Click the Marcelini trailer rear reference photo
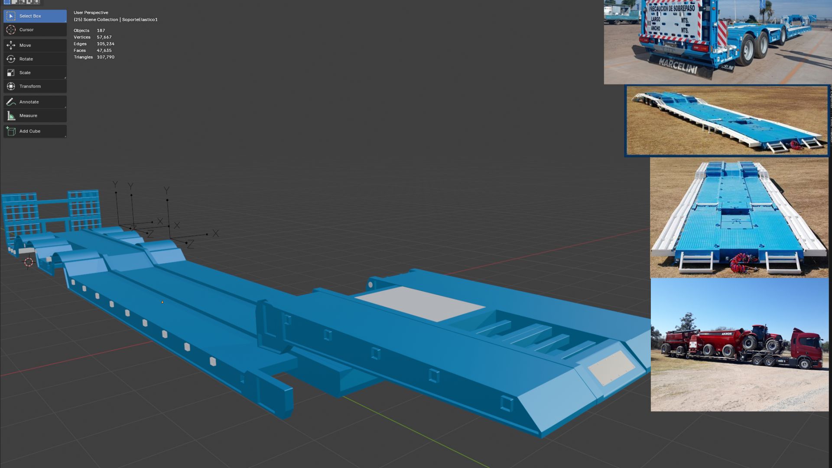Viewport: 832px width, 468px height. click(718, 42)
